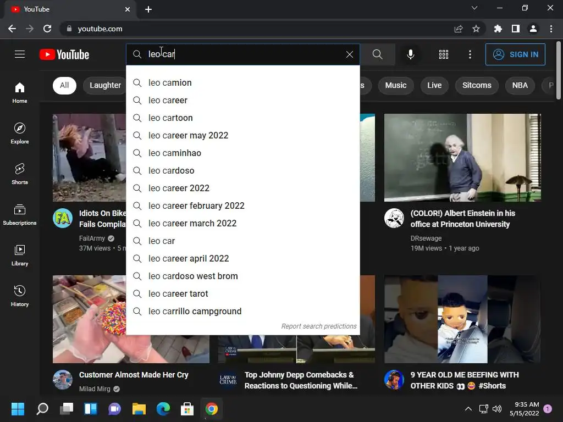The image size is (563, 422).
Task: Click the magnifier search button
Action: [377, 54]
